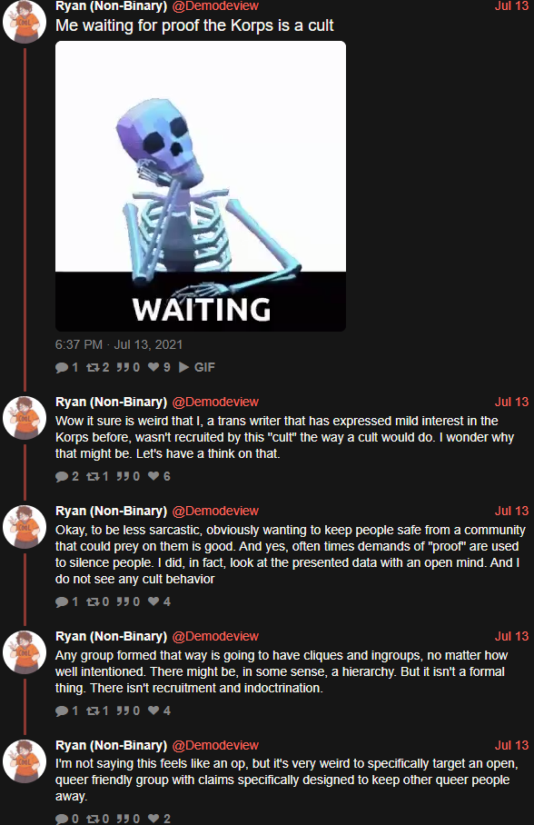Click the avatar beside the 'Any group formed' tweet
Screen dimensions: 534x825
point(25,651)
